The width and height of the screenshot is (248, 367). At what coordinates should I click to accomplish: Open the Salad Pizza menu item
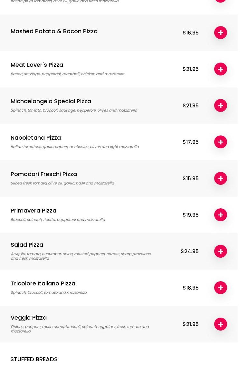point(27,245)
